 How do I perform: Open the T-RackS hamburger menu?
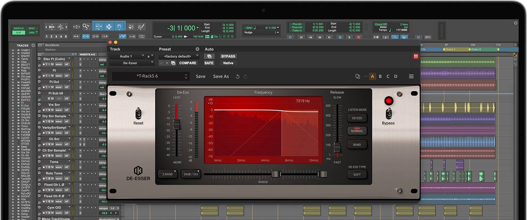411,76
